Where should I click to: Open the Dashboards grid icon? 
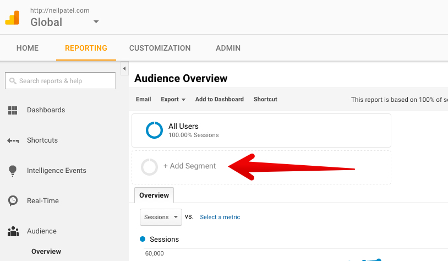pyautogui.click(x=13, y=110)
